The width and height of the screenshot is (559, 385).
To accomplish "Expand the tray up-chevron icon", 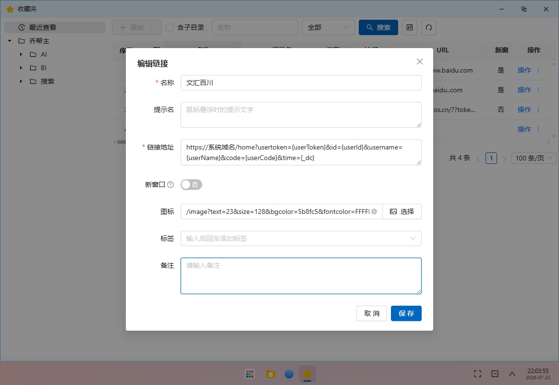I will click(x=512, y=373).
